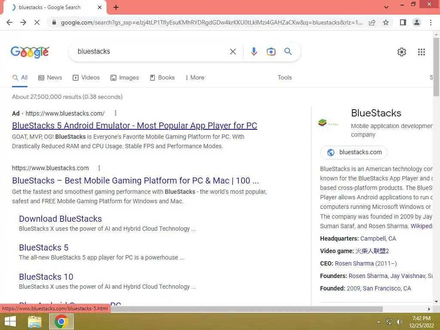Submit search with the magnifier icon
The width and height of the screenshot is (440, 330).
pyautogui.click(x=288, y=52)
